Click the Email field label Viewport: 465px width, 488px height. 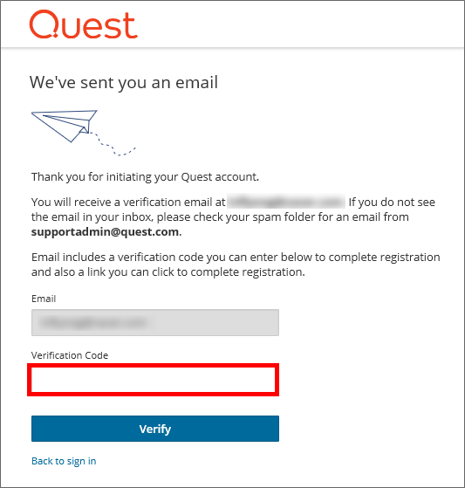pyautogui.click(x=44, y=299)
